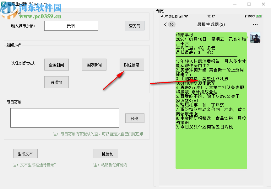Viewport: 271px width, 189px height.
Task: Click the 生成文本 generate text button
Action: [x=25, y=154]
